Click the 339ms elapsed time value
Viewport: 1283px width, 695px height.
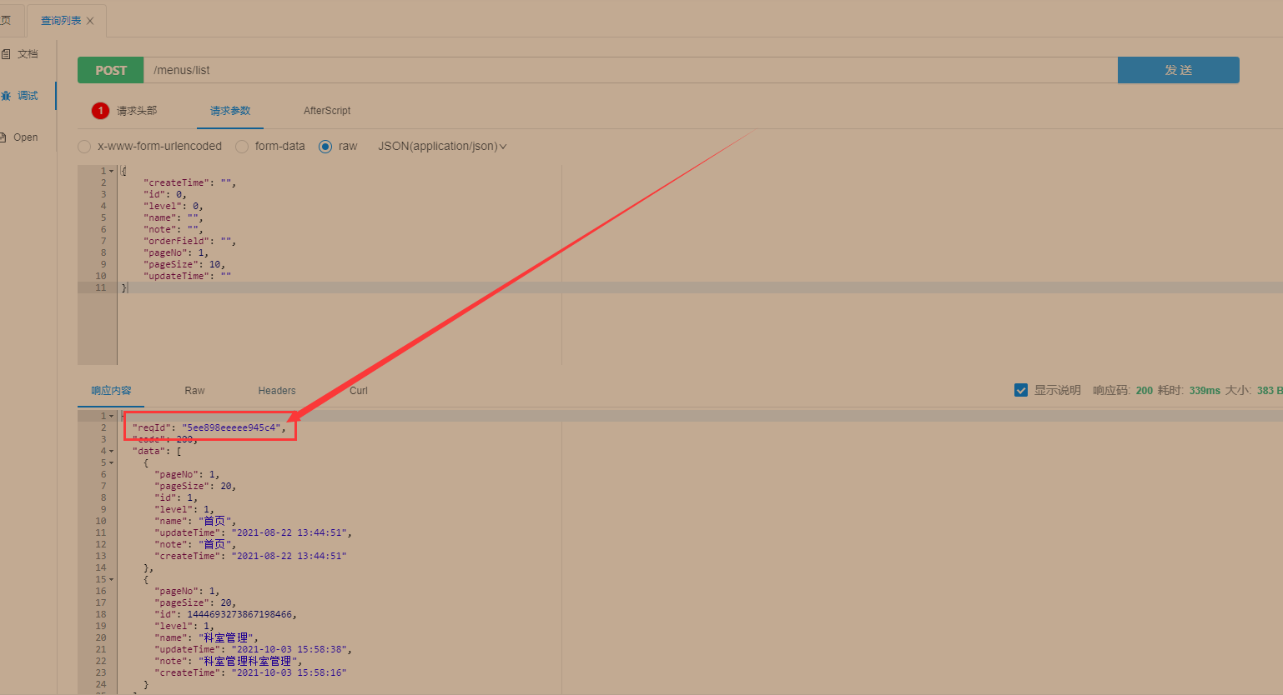pyautogui.click(x=1205, y=391)
